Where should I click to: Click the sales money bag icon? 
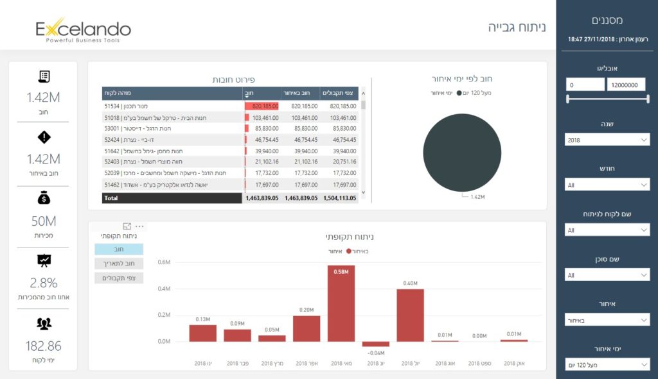pyautogui.click(x=44, y=198)
